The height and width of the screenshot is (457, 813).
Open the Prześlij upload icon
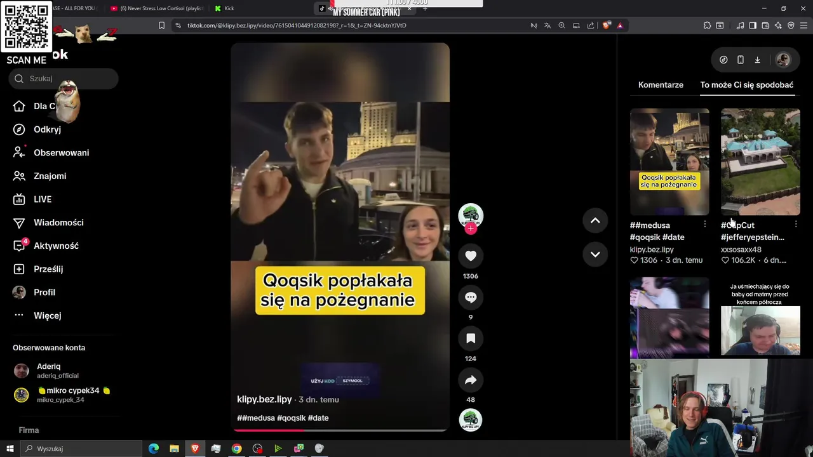coord(19,269)
